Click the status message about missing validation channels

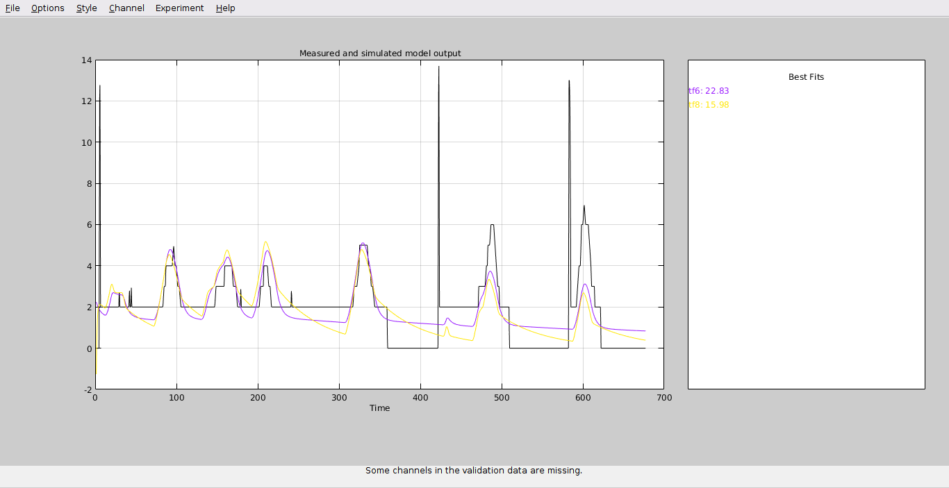tap(474, 471)
